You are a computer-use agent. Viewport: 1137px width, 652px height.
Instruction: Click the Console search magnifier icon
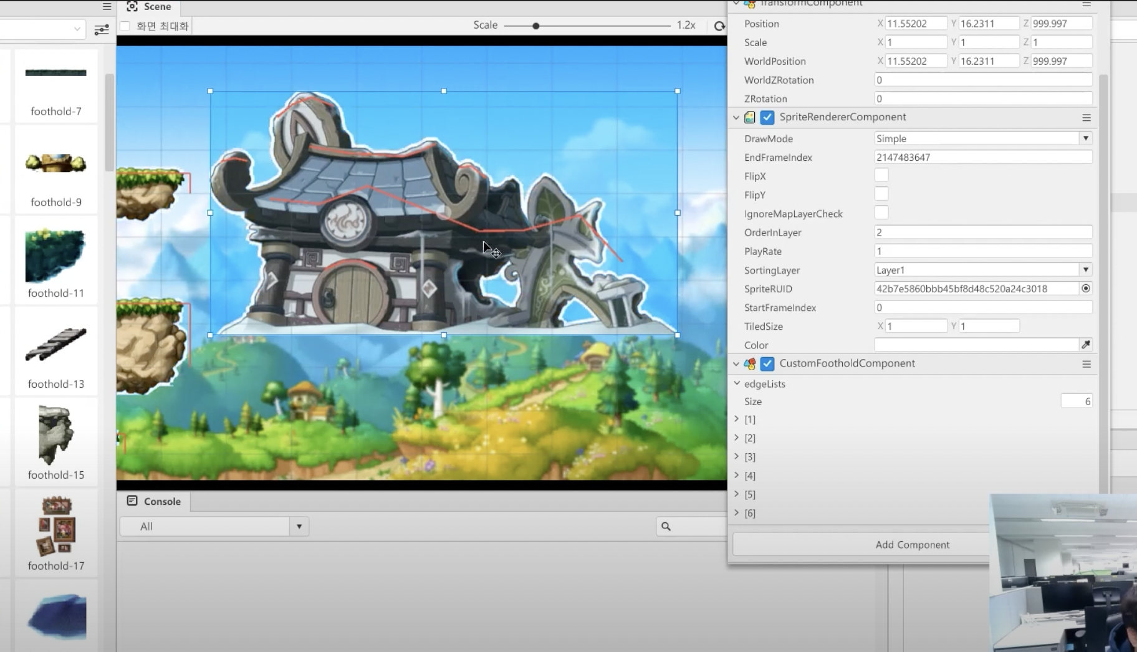pos(666,527)
